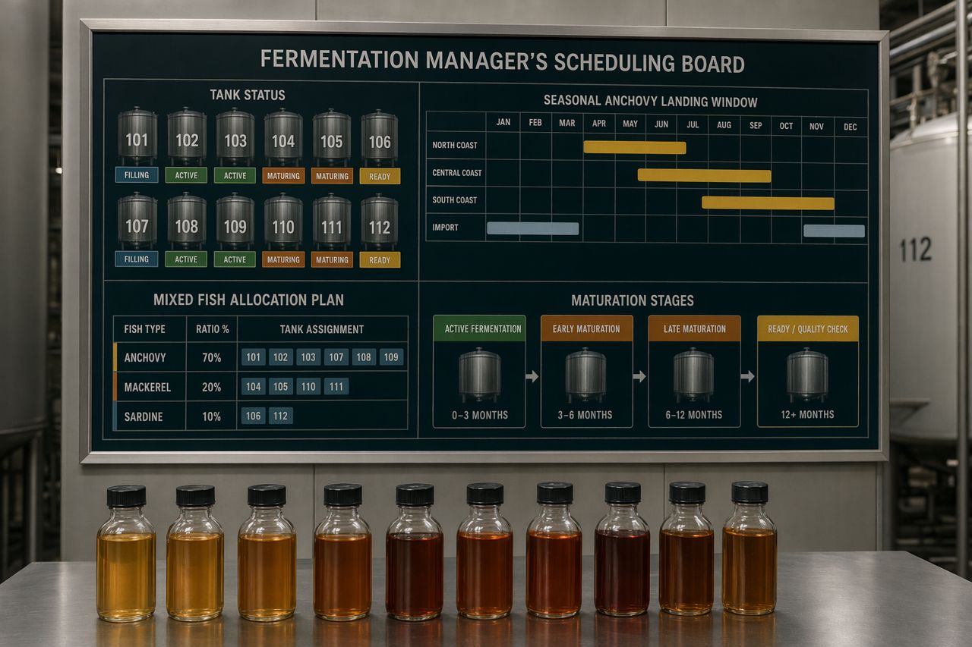Click the FILLING status under tank 107
The height and width of the screenshot is (647, 972).
point(137,259)
